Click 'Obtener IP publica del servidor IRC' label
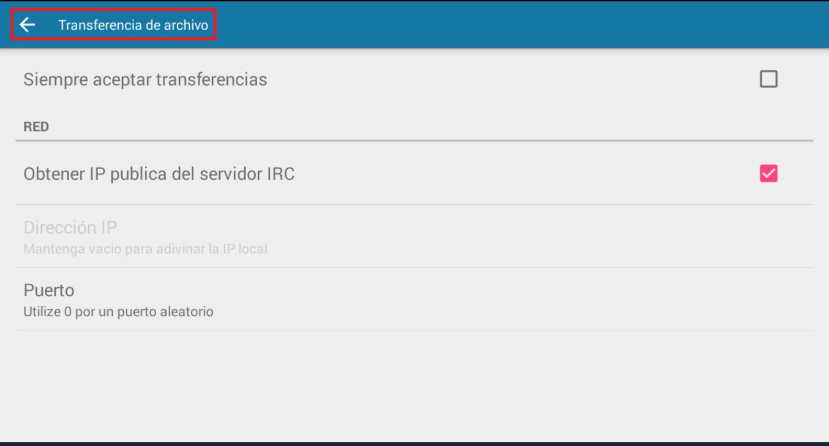 [x=159, y=174]
